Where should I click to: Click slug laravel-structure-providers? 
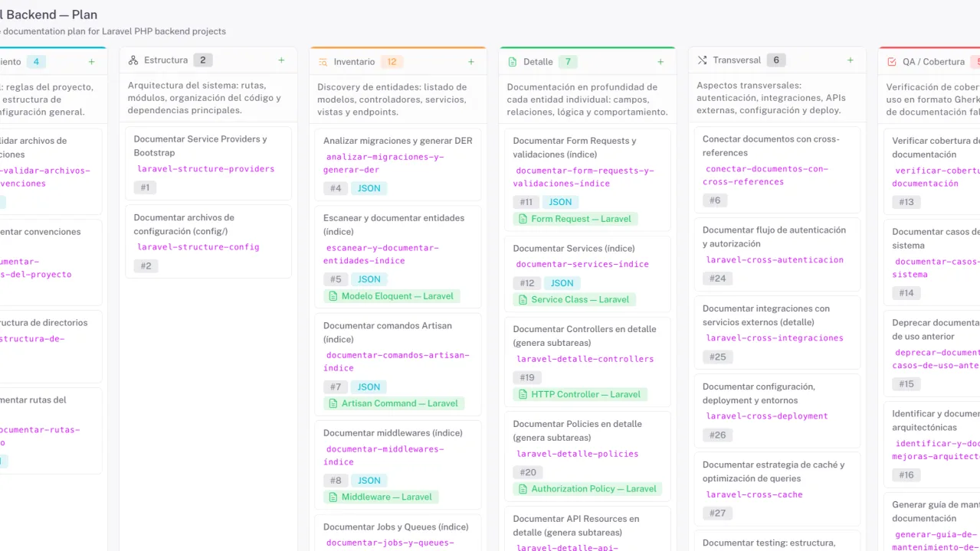point(205,169)
